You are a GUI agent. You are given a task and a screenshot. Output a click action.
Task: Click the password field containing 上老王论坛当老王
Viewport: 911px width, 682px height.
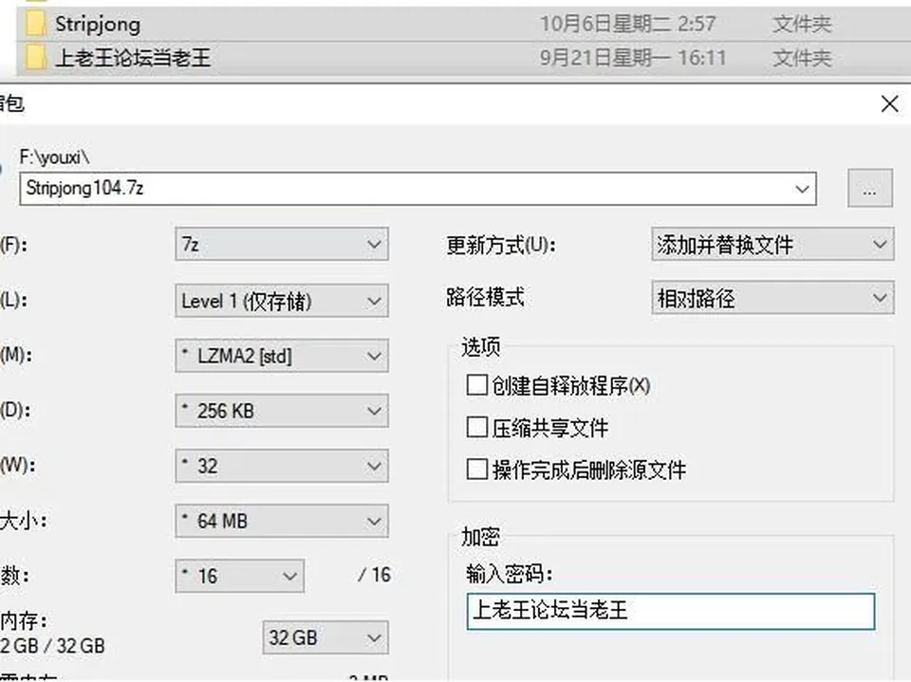pyautogui.click(x=671, y=611)
